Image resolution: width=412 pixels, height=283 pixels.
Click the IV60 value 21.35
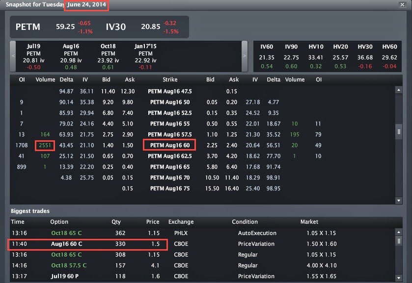pos(267,57)
